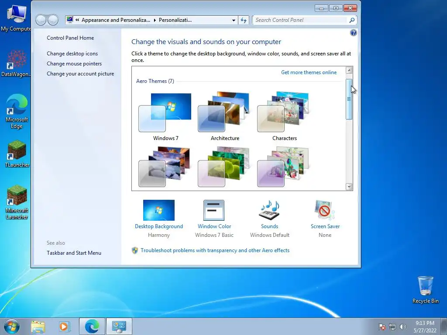Open Get more themes online link
This screenshot has width=447, height=335.
click(x=309, y=72)
